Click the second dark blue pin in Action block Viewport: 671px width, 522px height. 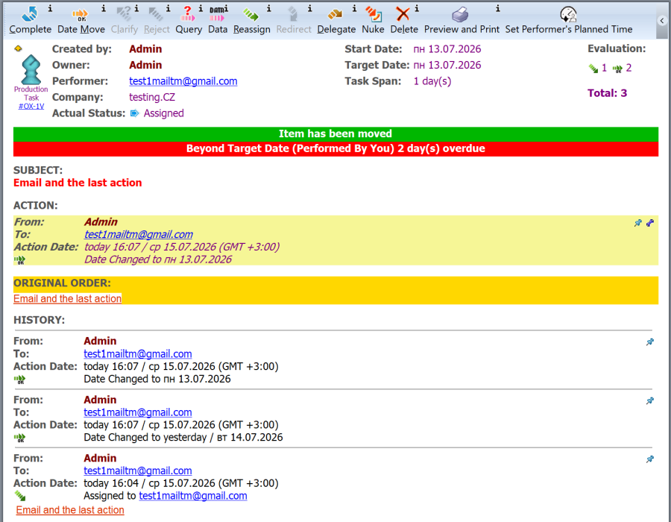(x=650, y=223)
